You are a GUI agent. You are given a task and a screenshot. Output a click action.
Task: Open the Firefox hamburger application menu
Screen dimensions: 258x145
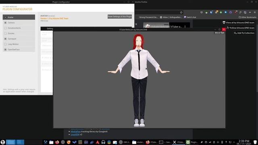click(x=255, y=12)
